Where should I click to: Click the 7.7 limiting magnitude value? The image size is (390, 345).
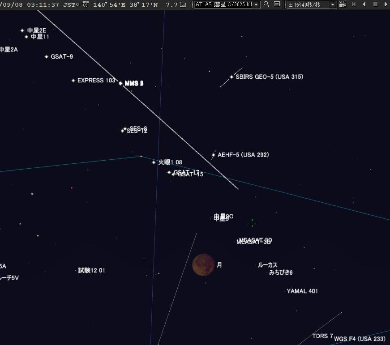tap(171, 5)
